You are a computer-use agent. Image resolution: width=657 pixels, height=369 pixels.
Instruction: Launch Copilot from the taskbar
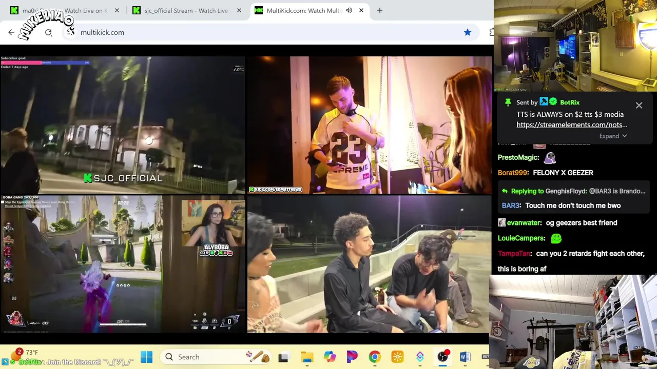(x=330, y=357)
